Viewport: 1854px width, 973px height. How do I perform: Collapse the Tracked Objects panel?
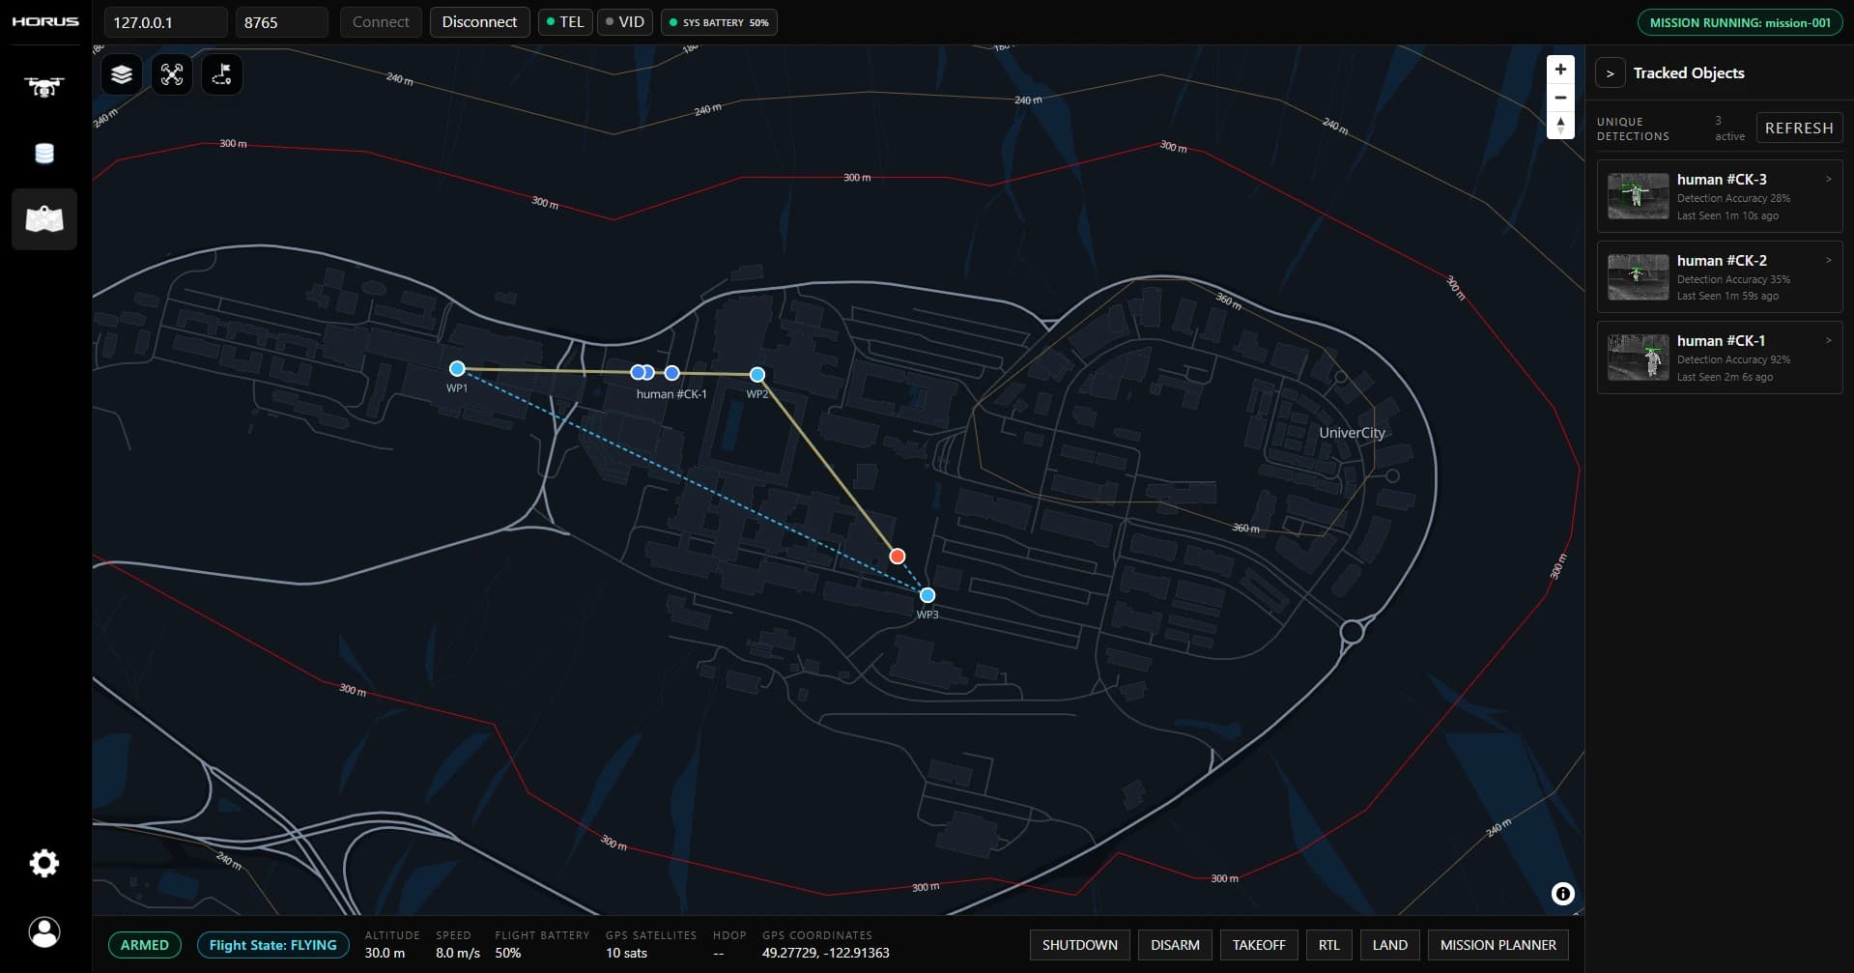(1611, 72)
